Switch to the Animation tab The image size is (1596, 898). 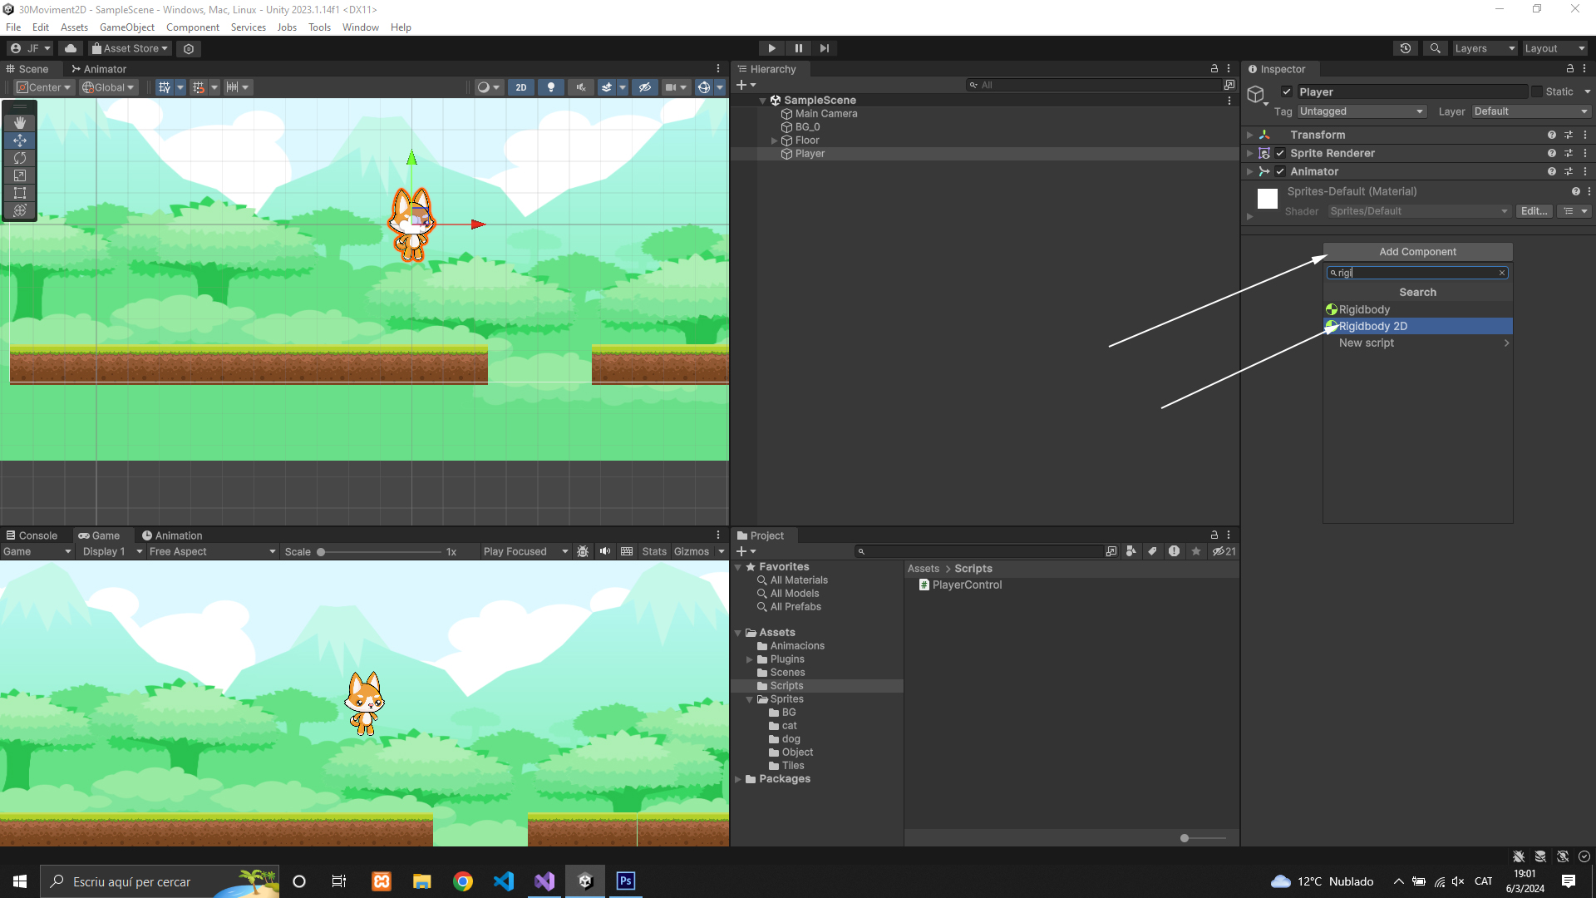tap(172, 535)
